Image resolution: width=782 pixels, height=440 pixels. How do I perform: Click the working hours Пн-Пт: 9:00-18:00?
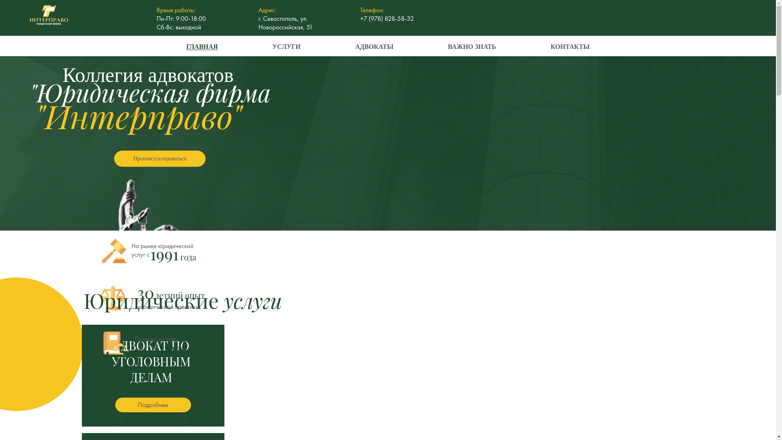pos(181,19)
